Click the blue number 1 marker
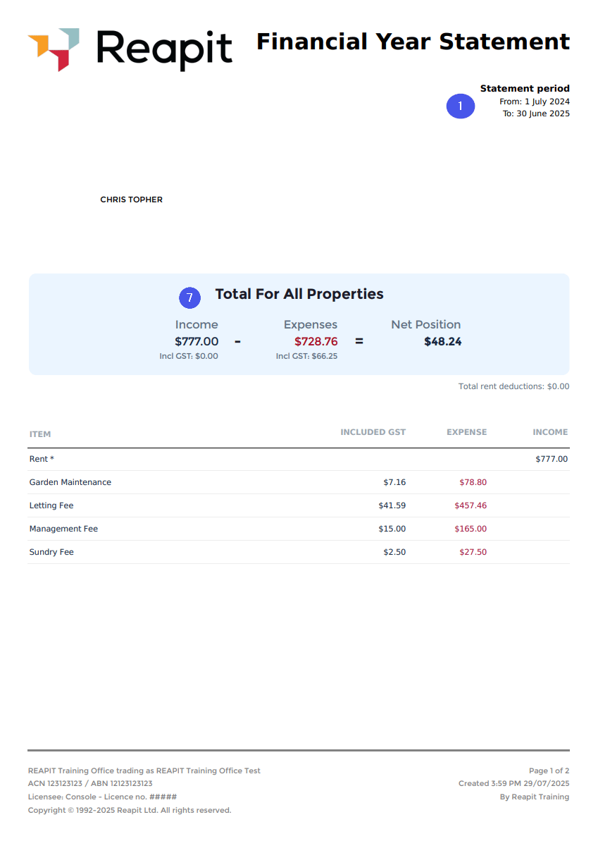Viewport: 598px width, 841px height. tap(460, 106)
